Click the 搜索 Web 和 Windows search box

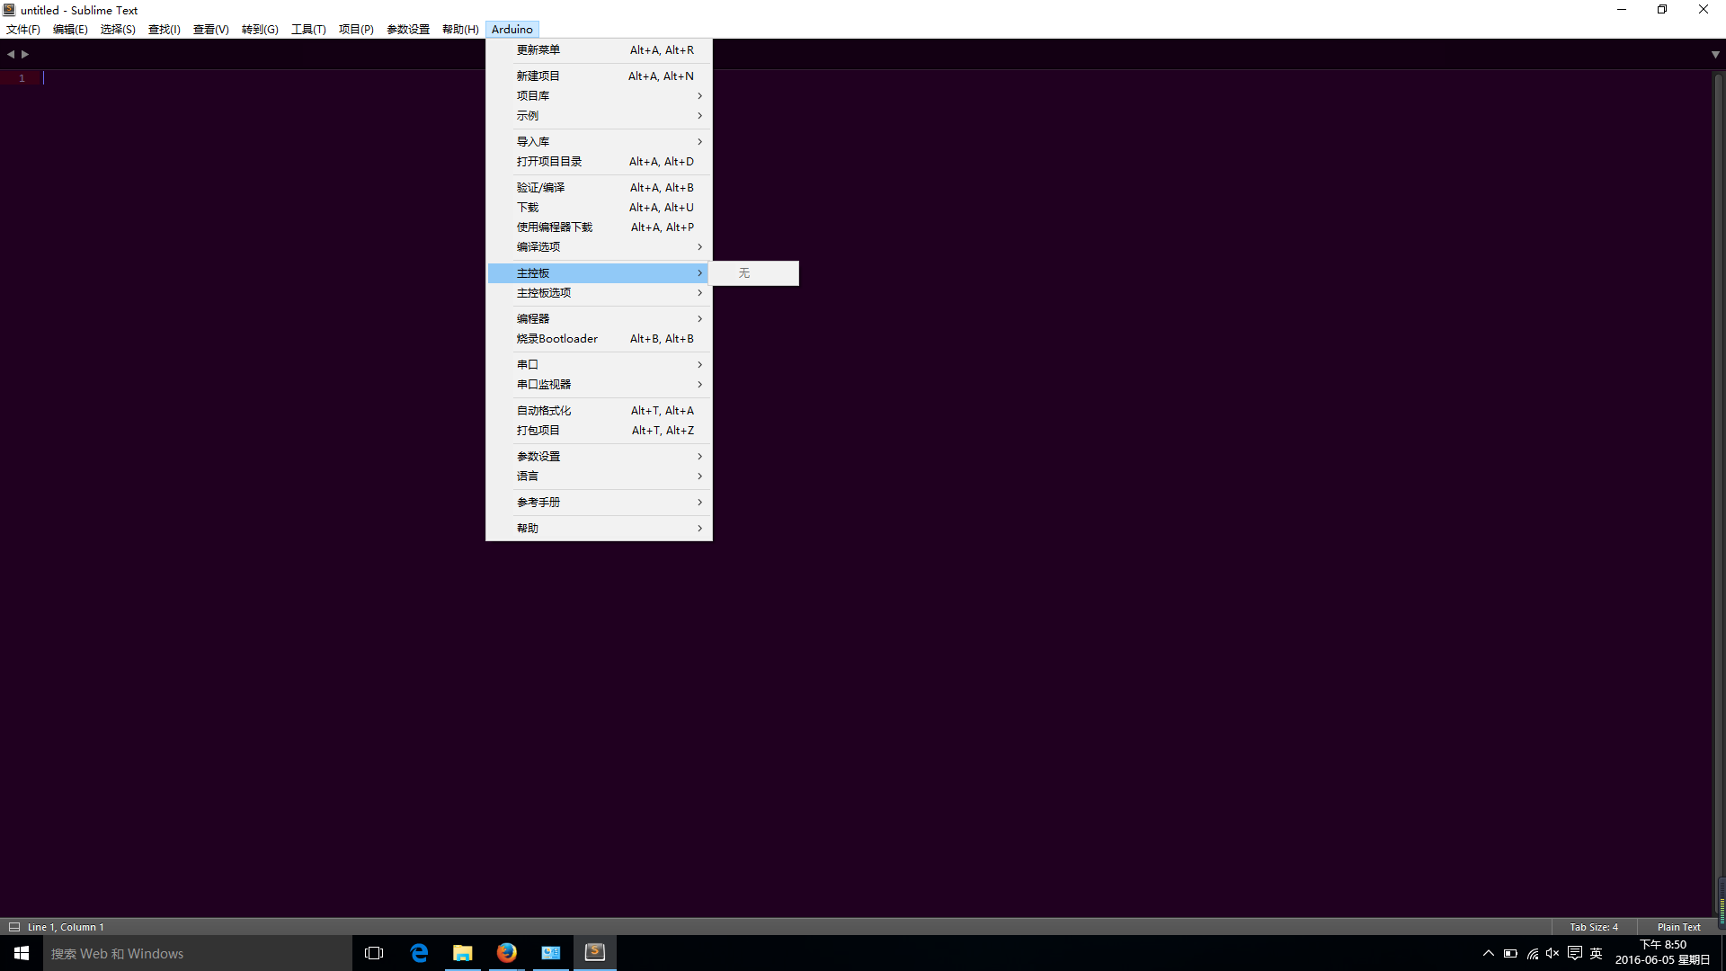(198, 953)
